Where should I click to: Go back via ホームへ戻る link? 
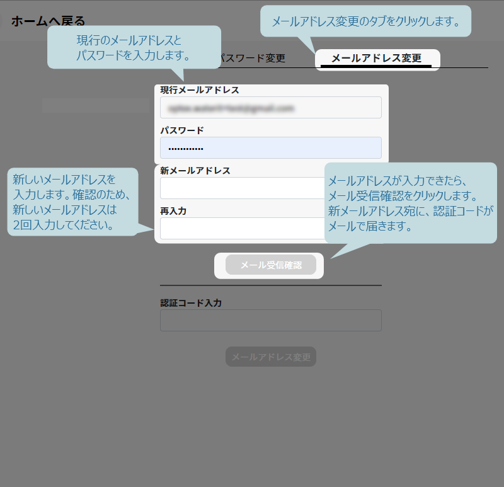click(49, 21)
